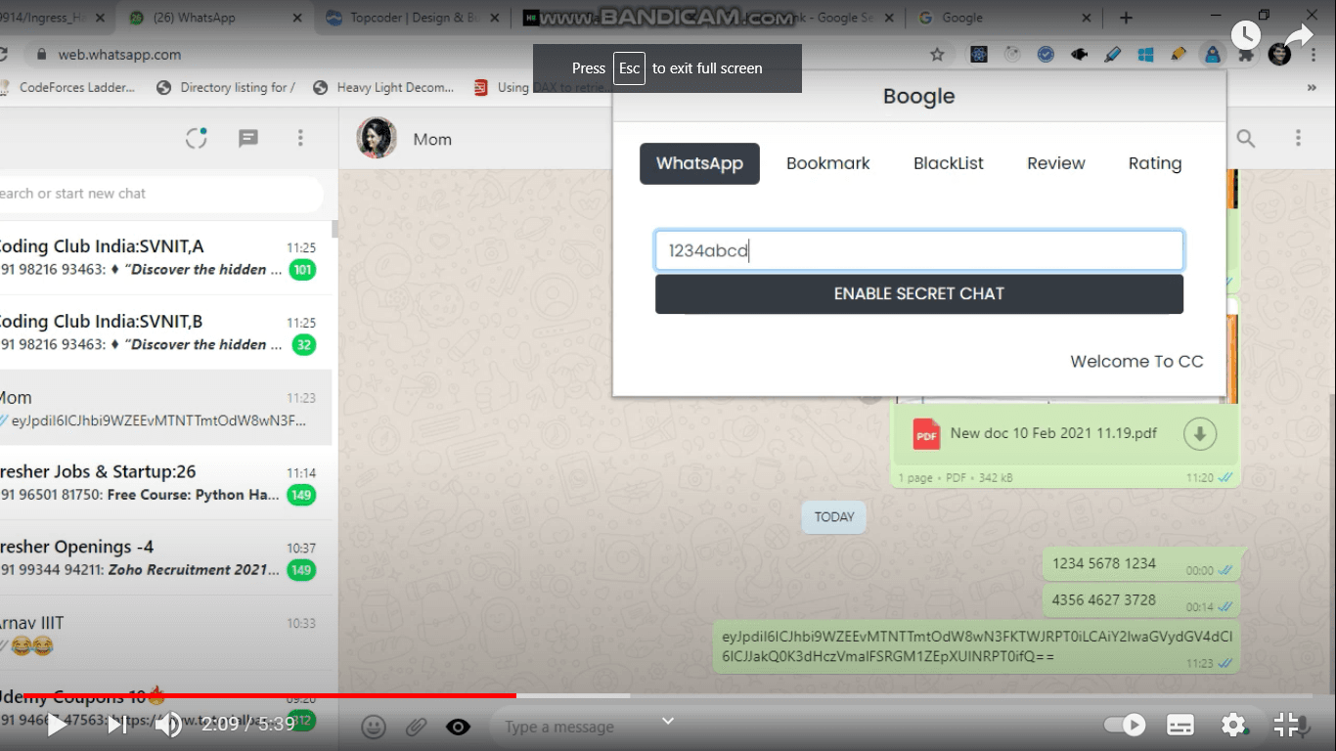Click the Windows logo extension icon

tap(1145, 55)
